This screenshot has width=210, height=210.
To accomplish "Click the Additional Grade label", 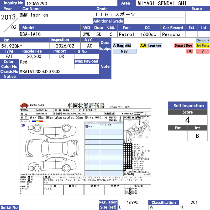I will [108, 21].
